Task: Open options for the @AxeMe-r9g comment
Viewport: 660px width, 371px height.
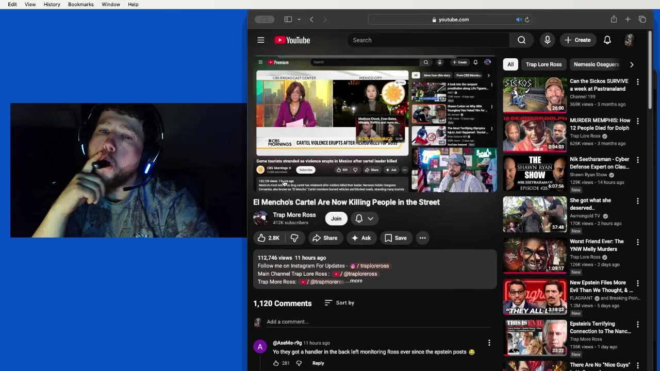Action: 489,343
